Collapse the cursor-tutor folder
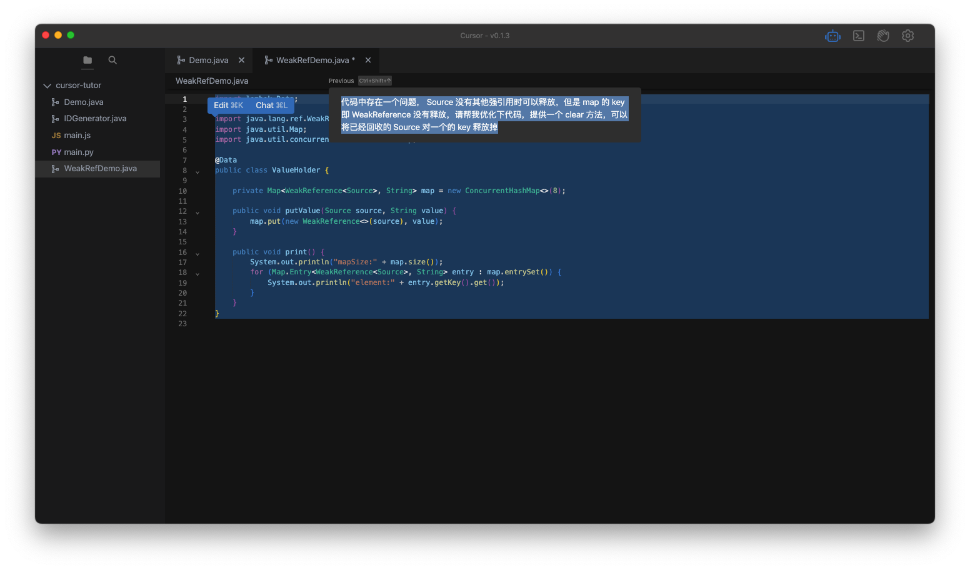 click(x=47, y=86)
